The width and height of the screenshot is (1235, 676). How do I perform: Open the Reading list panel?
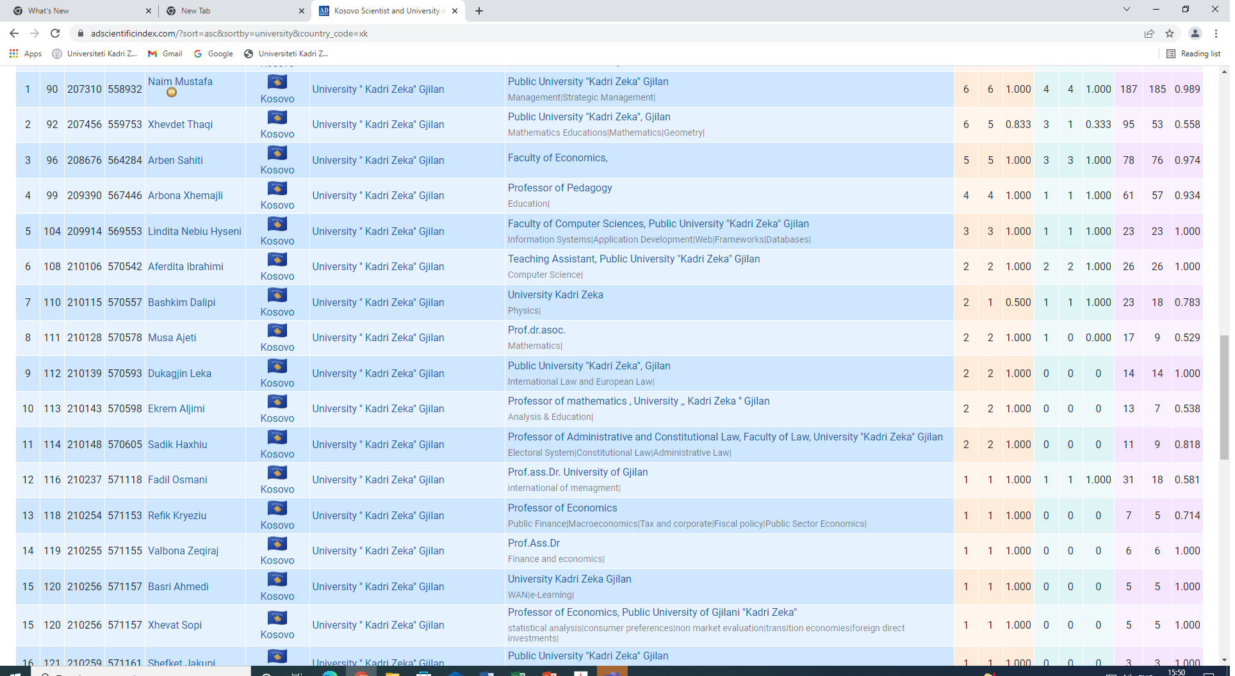(1193, 54)
